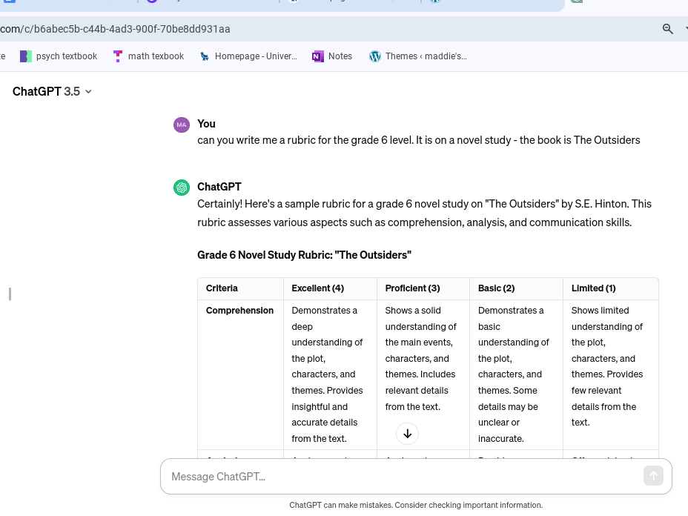Open the math texbook bookmark
This screenshot has width=688, height=516.
148,56
